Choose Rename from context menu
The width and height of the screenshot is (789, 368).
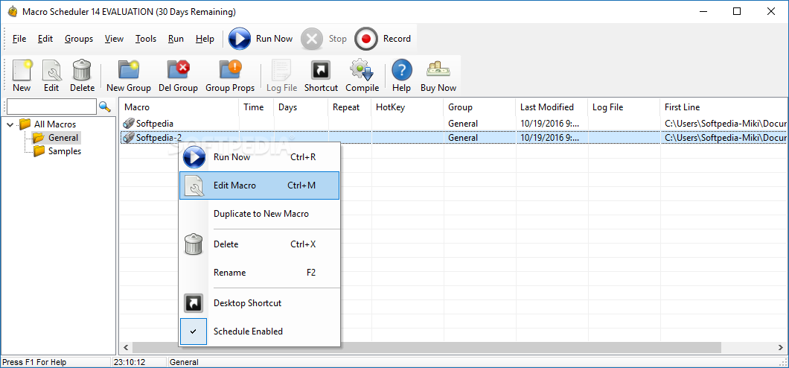click(x=259, y=273)
